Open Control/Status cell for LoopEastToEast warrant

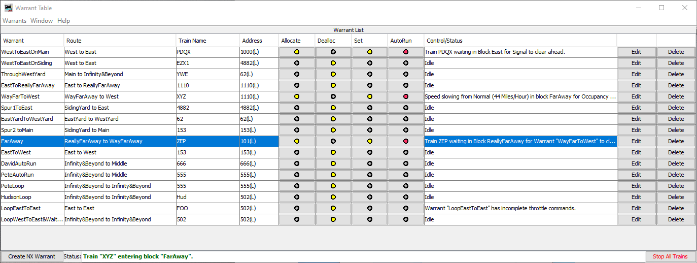click(x=520, y=208)
